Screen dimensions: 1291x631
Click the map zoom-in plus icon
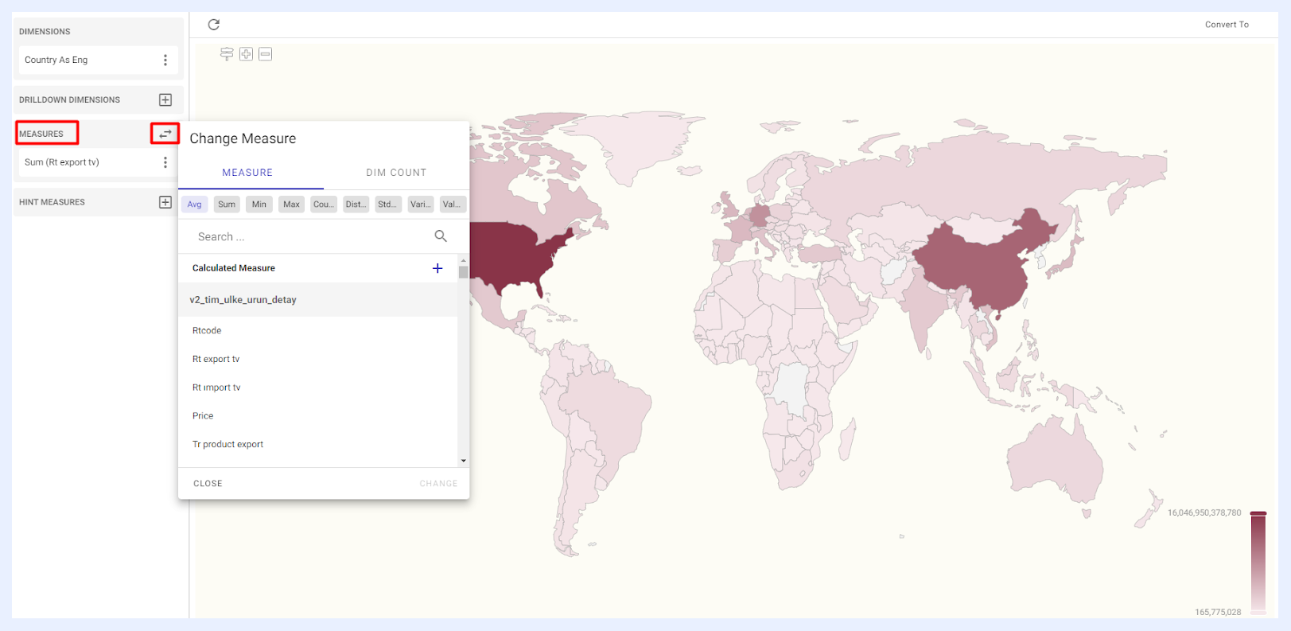pos(247,54)
